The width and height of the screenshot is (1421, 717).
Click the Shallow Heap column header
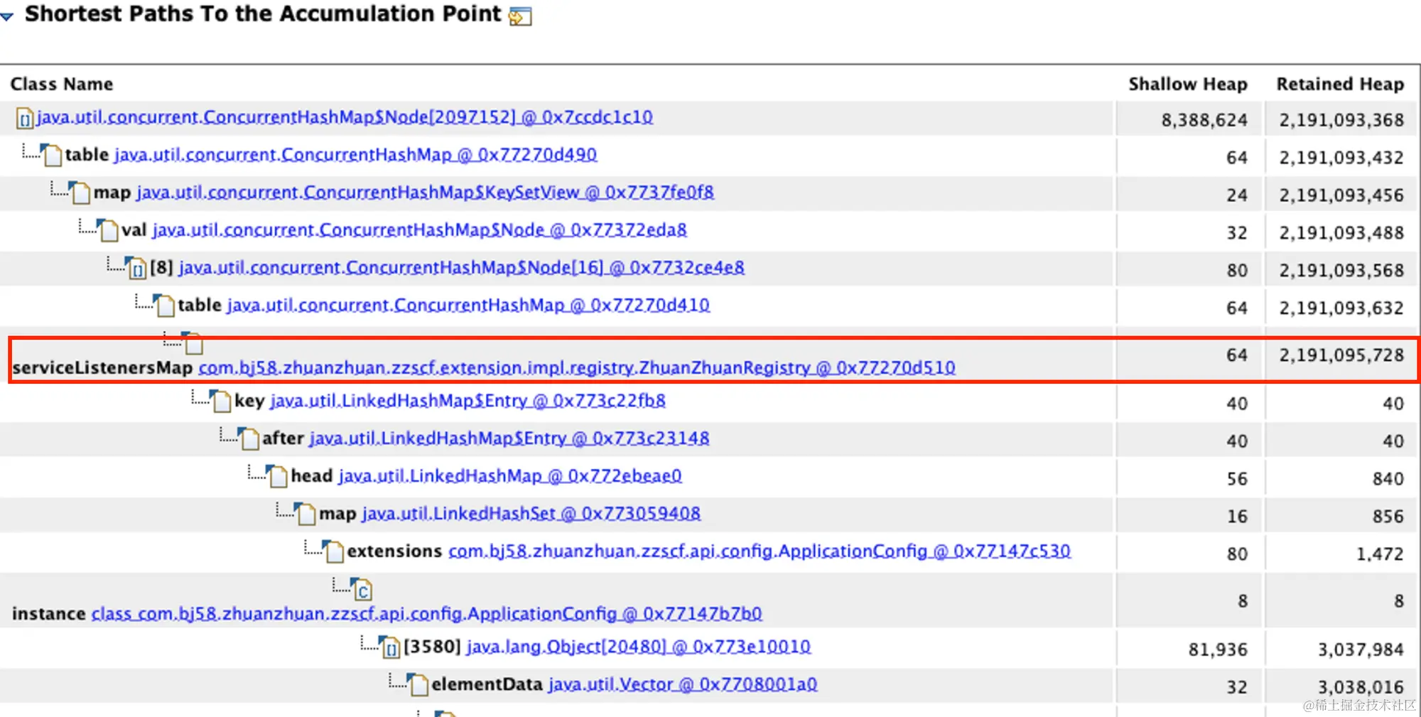(1187, 84)
